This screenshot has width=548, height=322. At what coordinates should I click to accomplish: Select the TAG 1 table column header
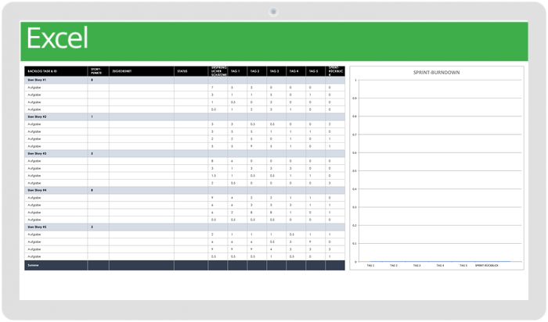click(x=237, y=71)
